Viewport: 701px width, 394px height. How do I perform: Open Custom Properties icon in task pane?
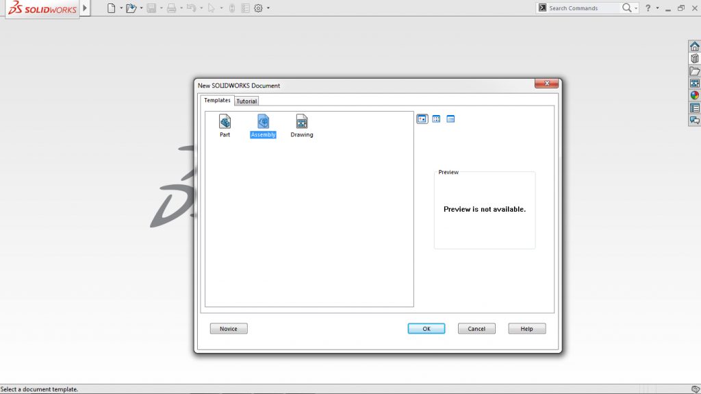(x=694, y=108)
